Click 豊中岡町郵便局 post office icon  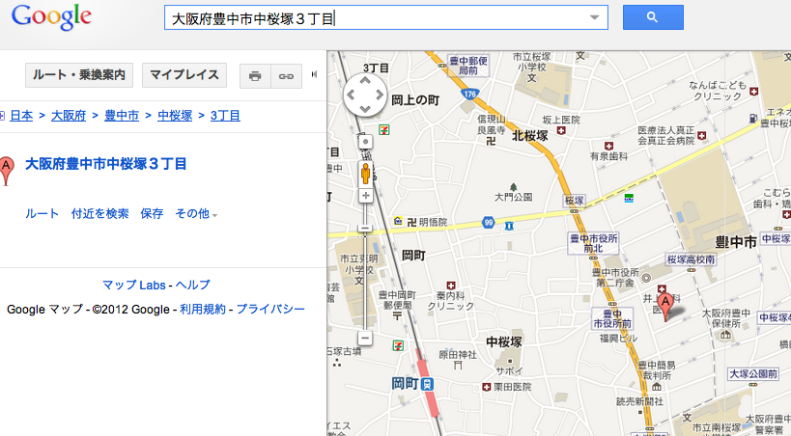[398, 316]
